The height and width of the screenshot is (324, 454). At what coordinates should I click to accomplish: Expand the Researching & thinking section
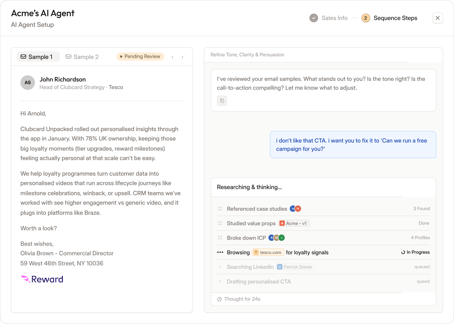[x=249, y=187]
